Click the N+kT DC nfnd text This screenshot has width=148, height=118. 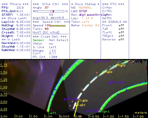pyautogui.click(x=46, y=32)
